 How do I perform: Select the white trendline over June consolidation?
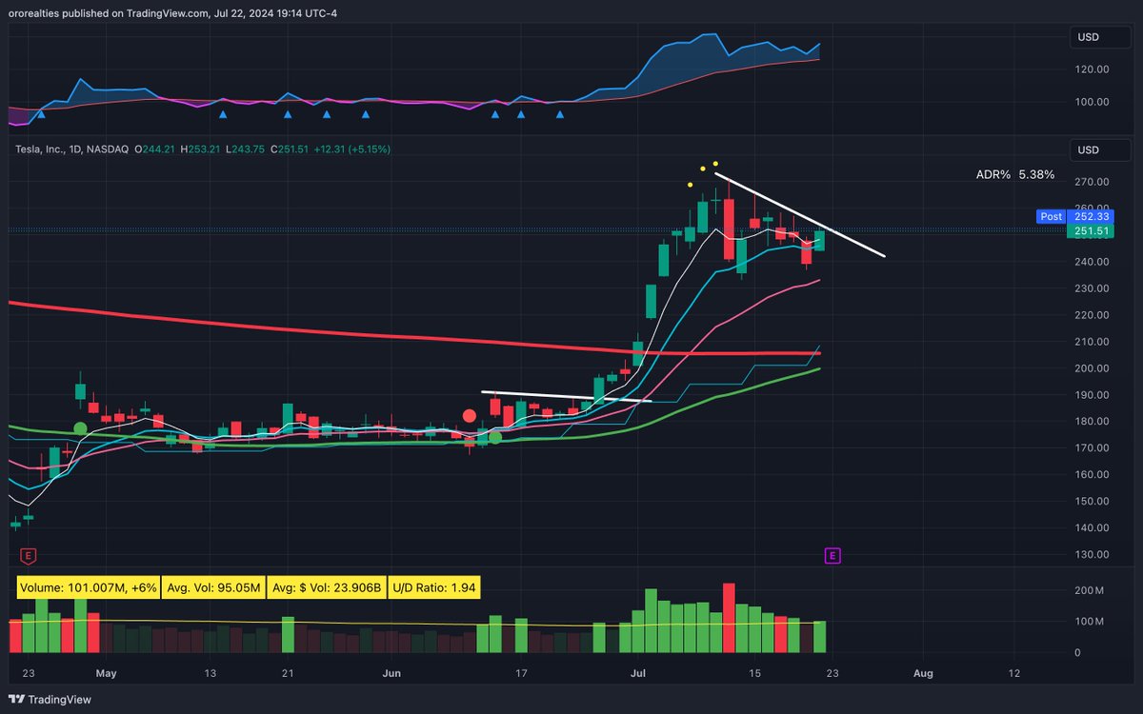[567, 396]
